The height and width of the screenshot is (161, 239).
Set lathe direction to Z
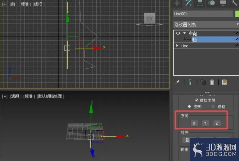[x=217, y=123]
